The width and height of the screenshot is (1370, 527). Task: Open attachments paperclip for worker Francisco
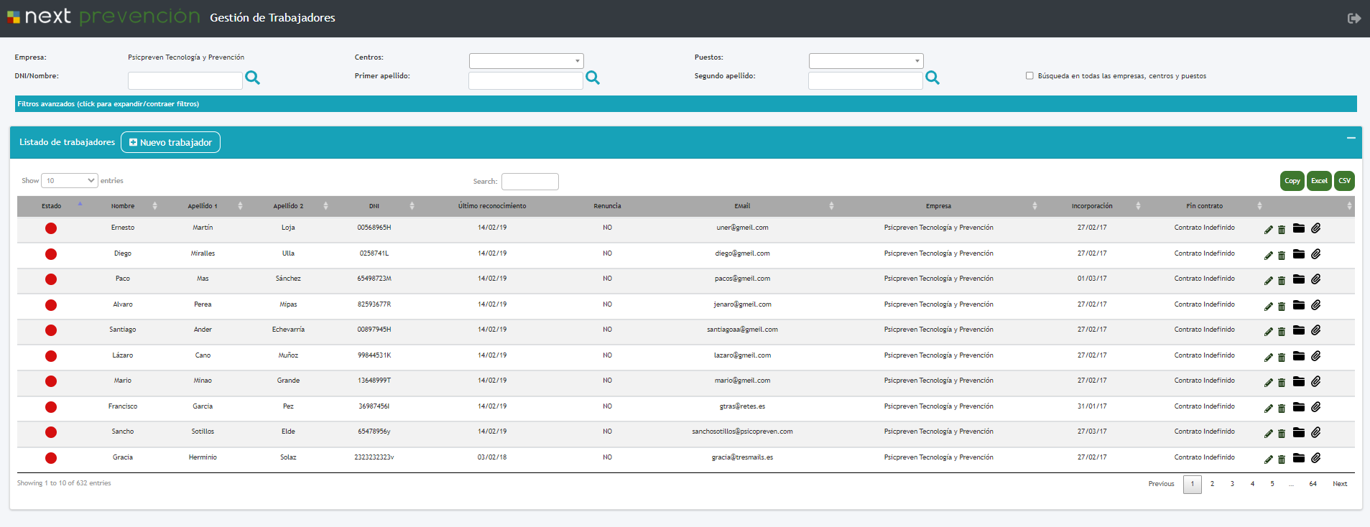(1316, 407)
